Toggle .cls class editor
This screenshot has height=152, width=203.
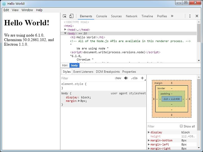coord(134,78)
